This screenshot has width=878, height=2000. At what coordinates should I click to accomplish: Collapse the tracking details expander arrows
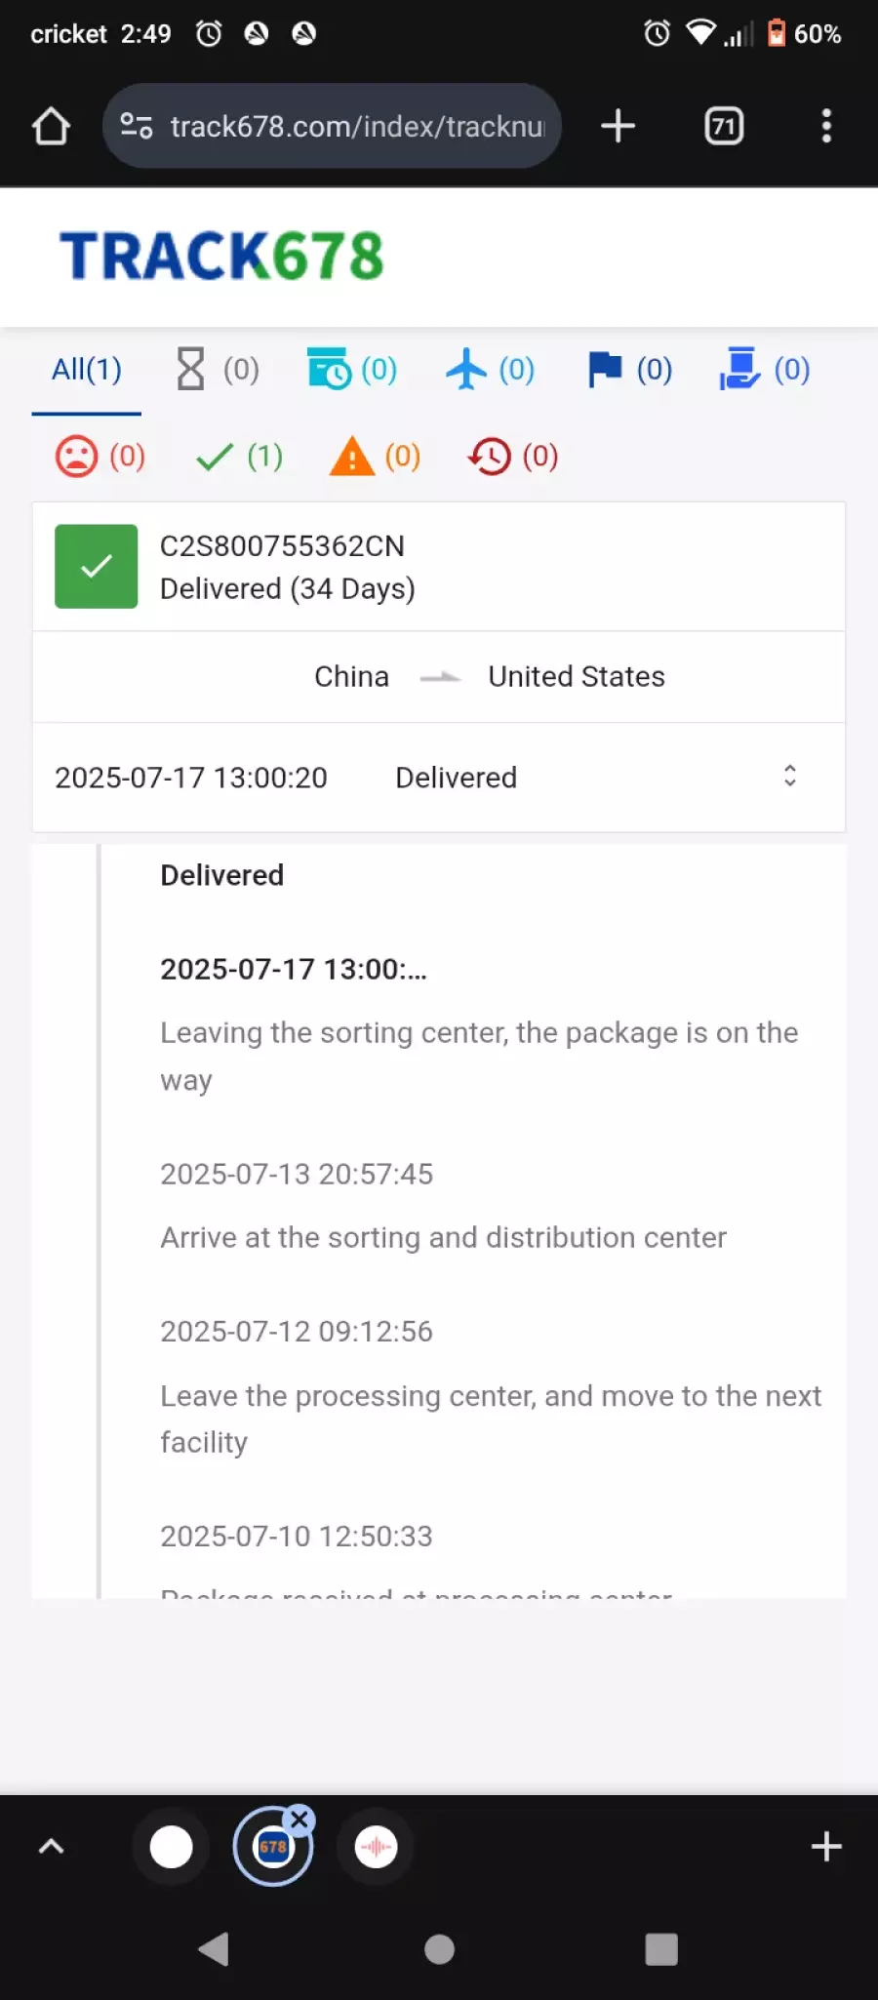[x=790, y=777]
